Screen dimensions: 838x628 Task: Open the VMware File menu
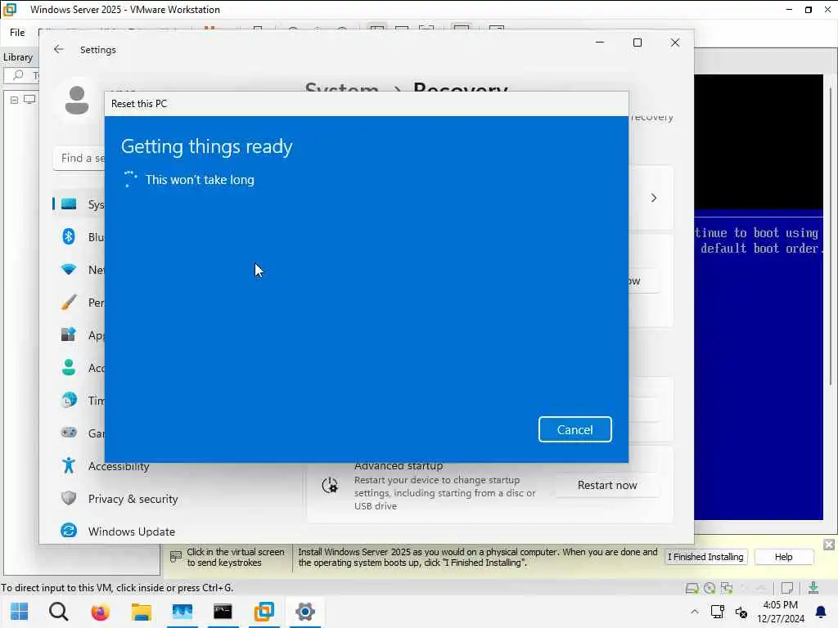(17, 33)
